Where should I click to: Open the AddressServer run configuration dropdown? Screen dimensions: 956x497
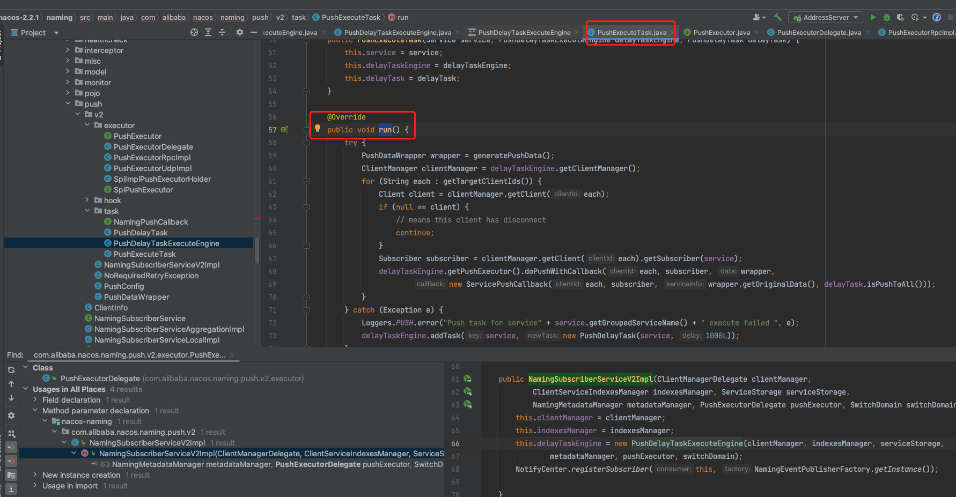[x=826, y=17]
